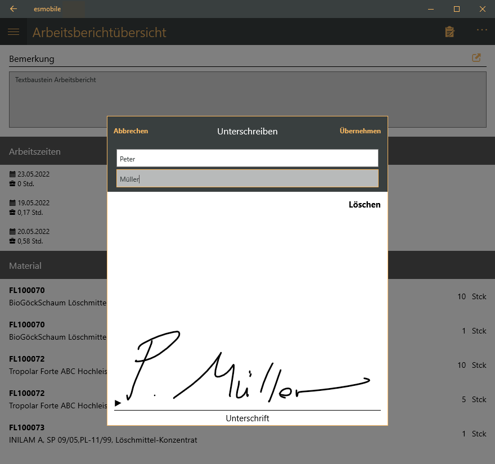
Task: Select the Arbeitszeiten section header
Action: 35,151
